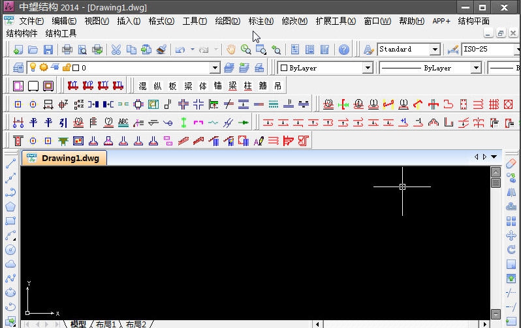Viewport: 521px width, 328px height.
Task: Open Help with the question mark icon
Action: 344,50
